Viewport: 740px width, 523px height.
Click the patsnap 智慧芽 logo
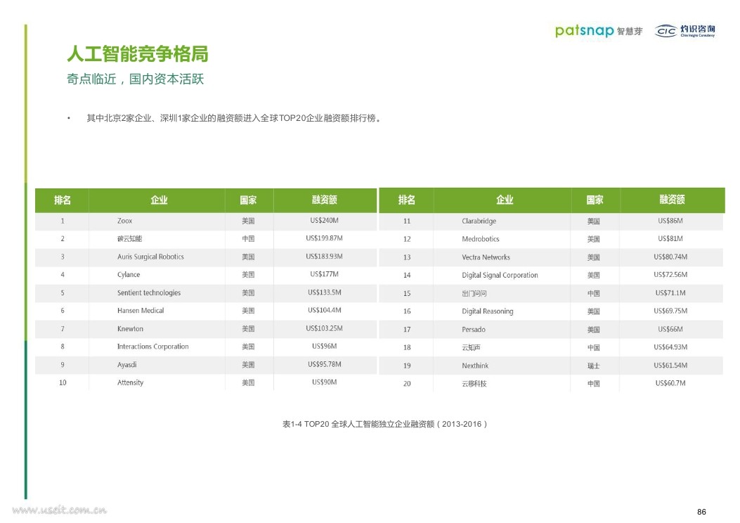(x=599, y=31)
